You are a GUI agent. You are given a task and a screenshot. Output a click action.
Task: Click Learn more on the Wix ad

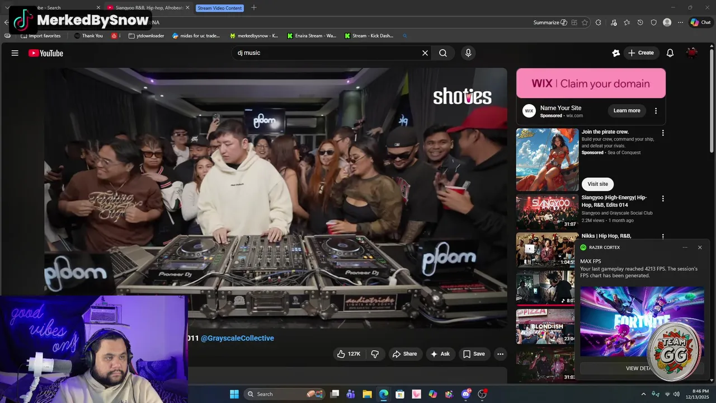pyautogui.click(x=626, y=111)
